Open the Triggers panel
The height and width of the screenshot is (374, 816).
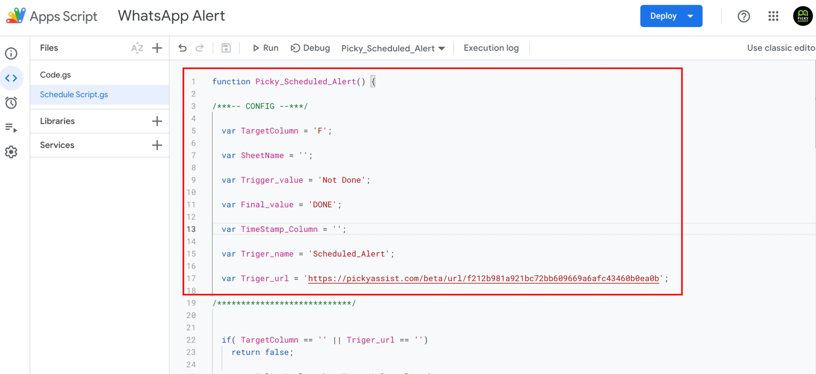[11, 103]
